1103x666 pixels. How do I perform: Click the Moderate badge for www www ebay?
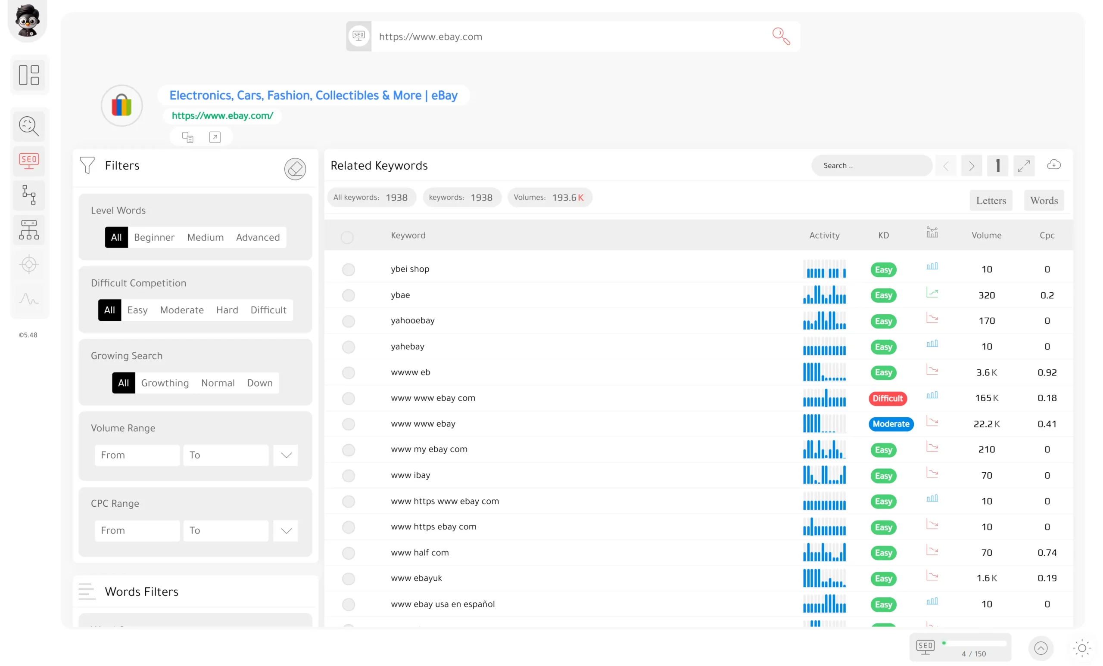coord(891,424)
